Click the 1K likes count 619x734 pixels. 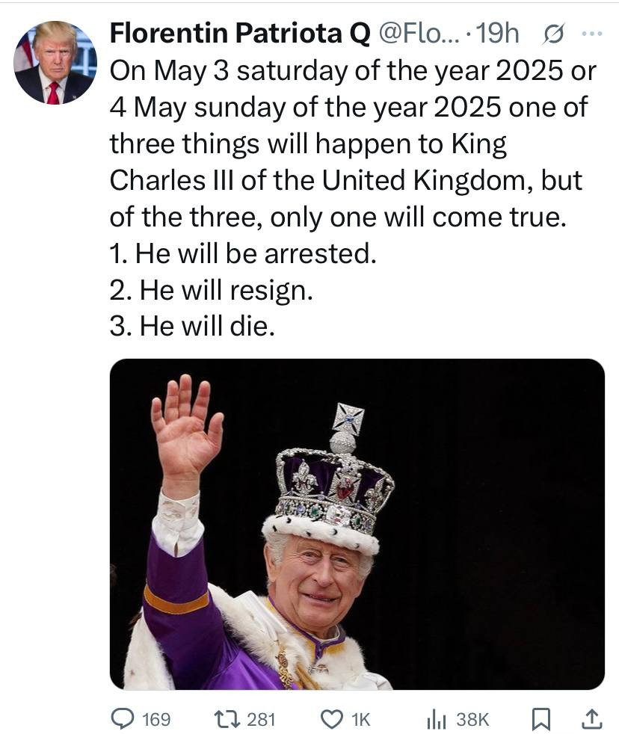click(360, 719)
